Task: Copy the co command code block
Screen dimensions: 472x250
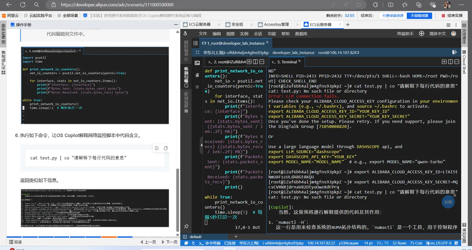Action: [x=166, y=148]
